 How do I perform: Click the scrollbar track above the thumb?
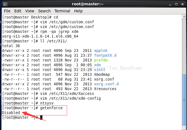click(x=184, y=47)
